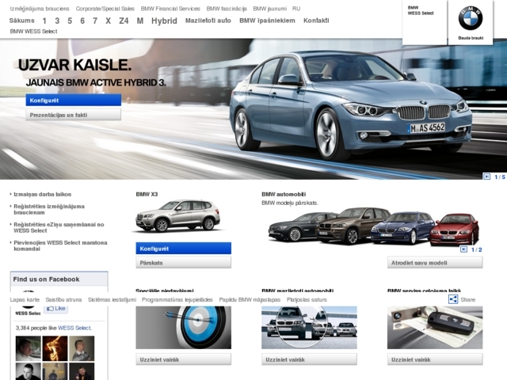Click the BMW WESS Select header tile
Image resolution: width=507 pixels, height=380 pixels.
tap(425, 22)
